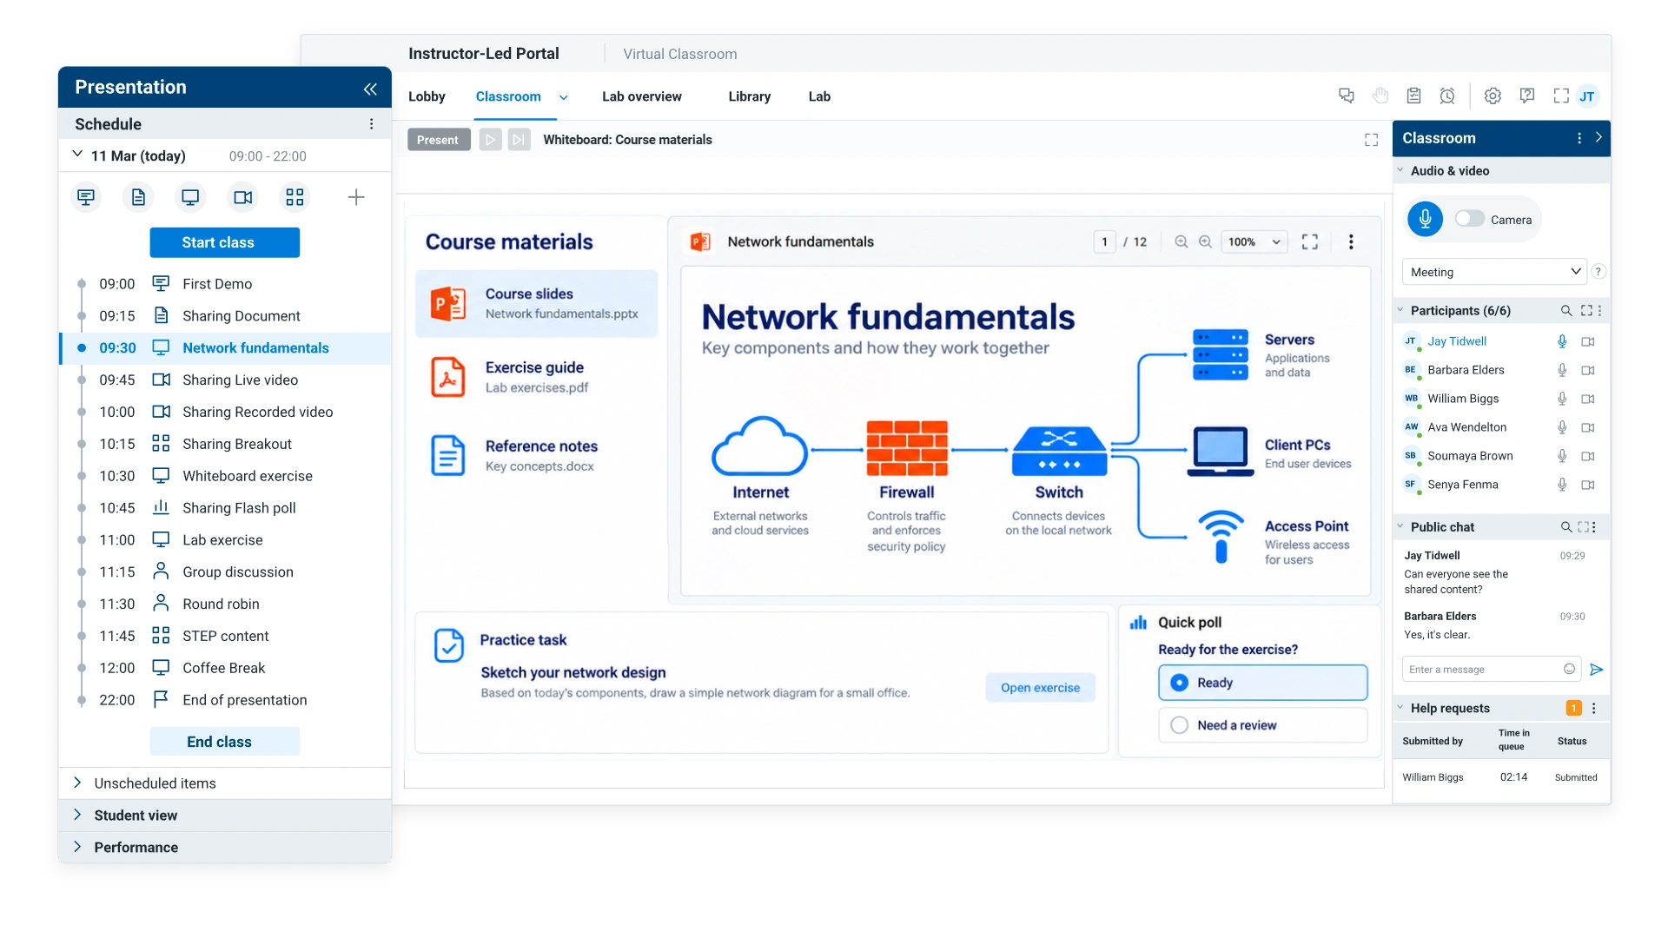The height and width of the screenshot is (938, 1668).
Task: Expand the Unscheduled items section
Action: tap(225, 783)
